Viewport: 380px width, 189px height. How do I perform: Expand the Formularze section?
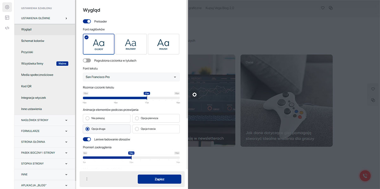[44, 131]
